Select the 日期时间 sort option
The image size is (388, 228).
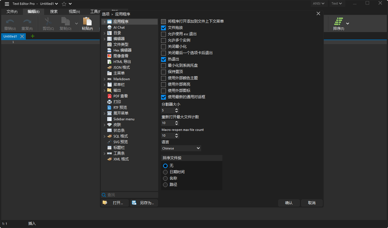coord(165,172)
